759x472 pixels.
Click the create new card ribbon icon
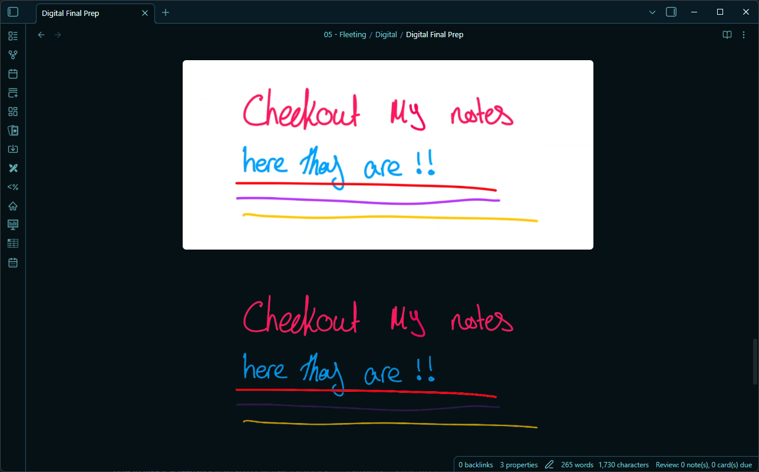13,93
